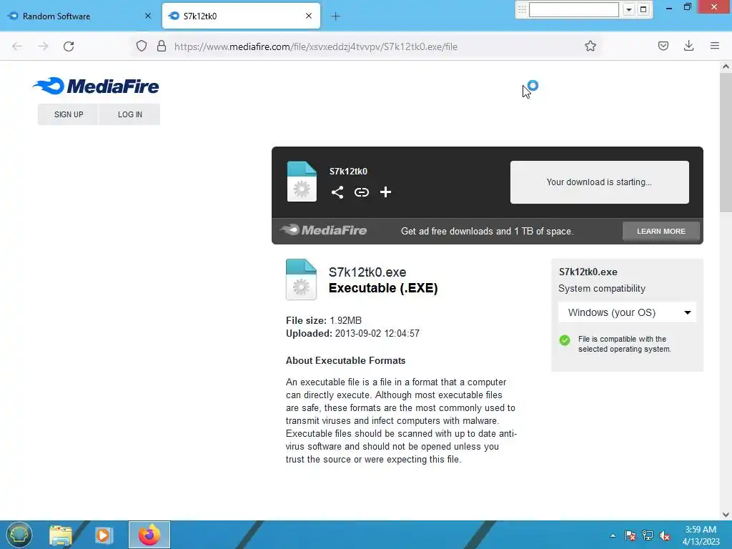Viewport: 732px width, 549px height.
Task: Click the S7k12tk0.exe file name heading
Action: [367, 272]
